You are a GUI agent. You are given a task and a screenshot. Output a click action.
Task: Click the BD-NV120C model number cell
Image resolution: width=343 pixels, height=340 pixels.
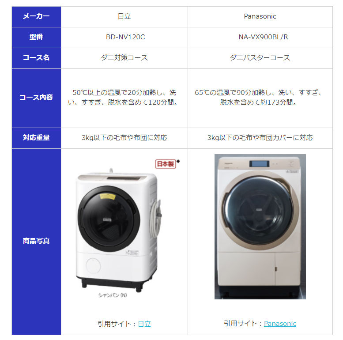pos(124,38)
